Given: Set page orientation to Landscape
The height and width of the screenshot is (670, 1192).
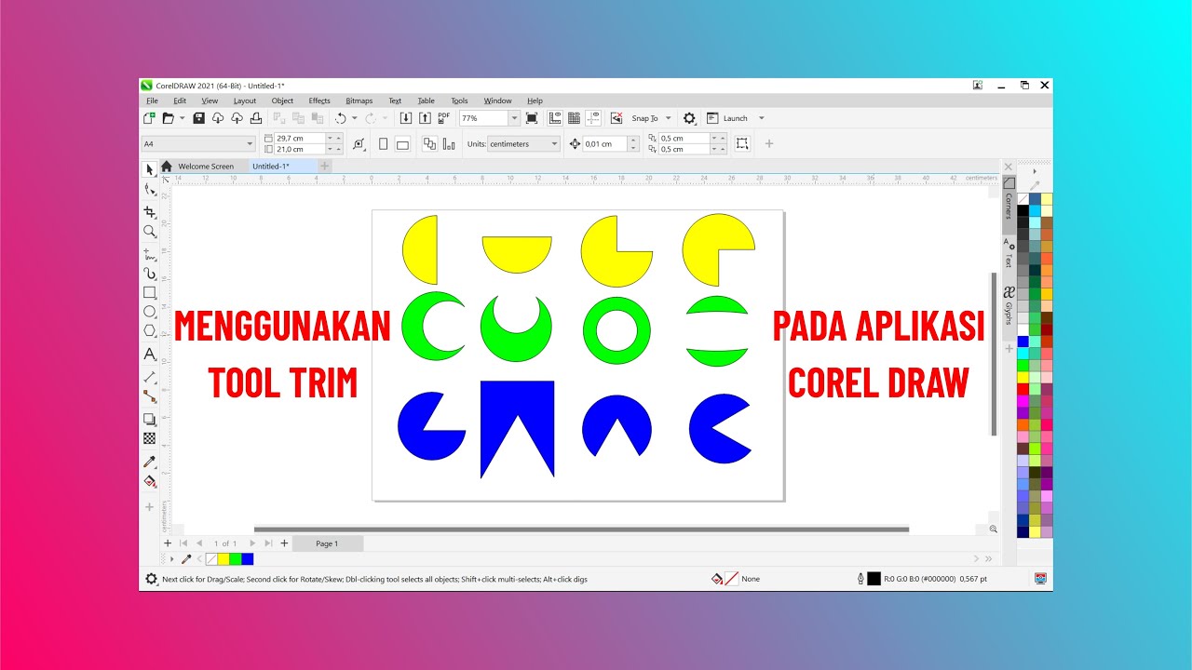Looking at the screenshot, I should pyautogui.click(x=402, y=144).
